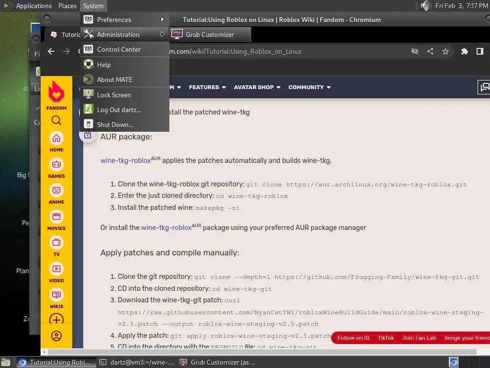Click the crossed-out eye icon in address bar
This screenshot has width=490, height=368.
click(415, 51)
